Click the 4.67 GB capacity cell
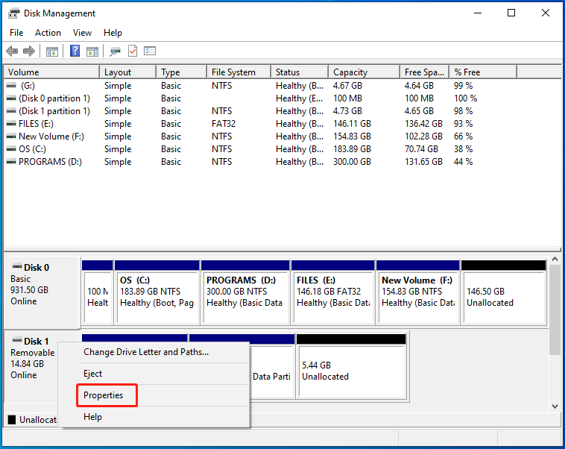565x449 pixels. click(x=347, y=86)
